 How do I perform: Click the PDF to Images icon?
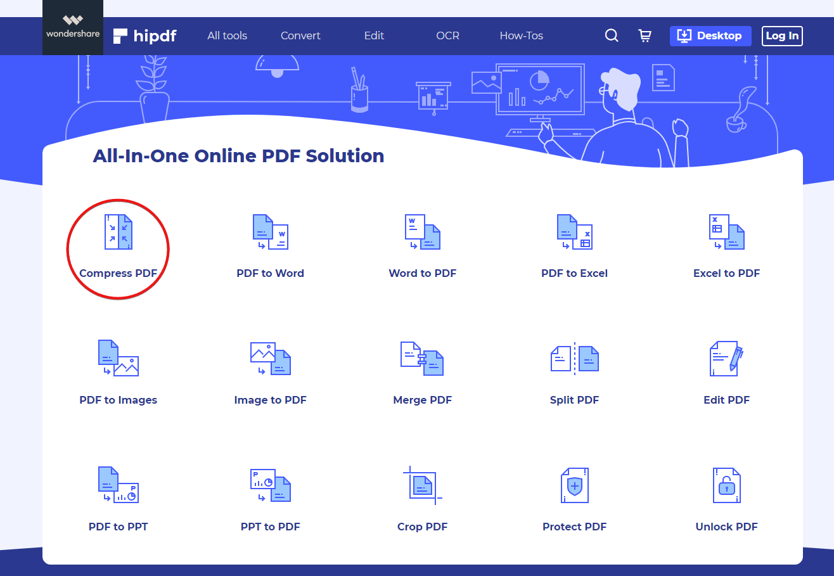118,359
